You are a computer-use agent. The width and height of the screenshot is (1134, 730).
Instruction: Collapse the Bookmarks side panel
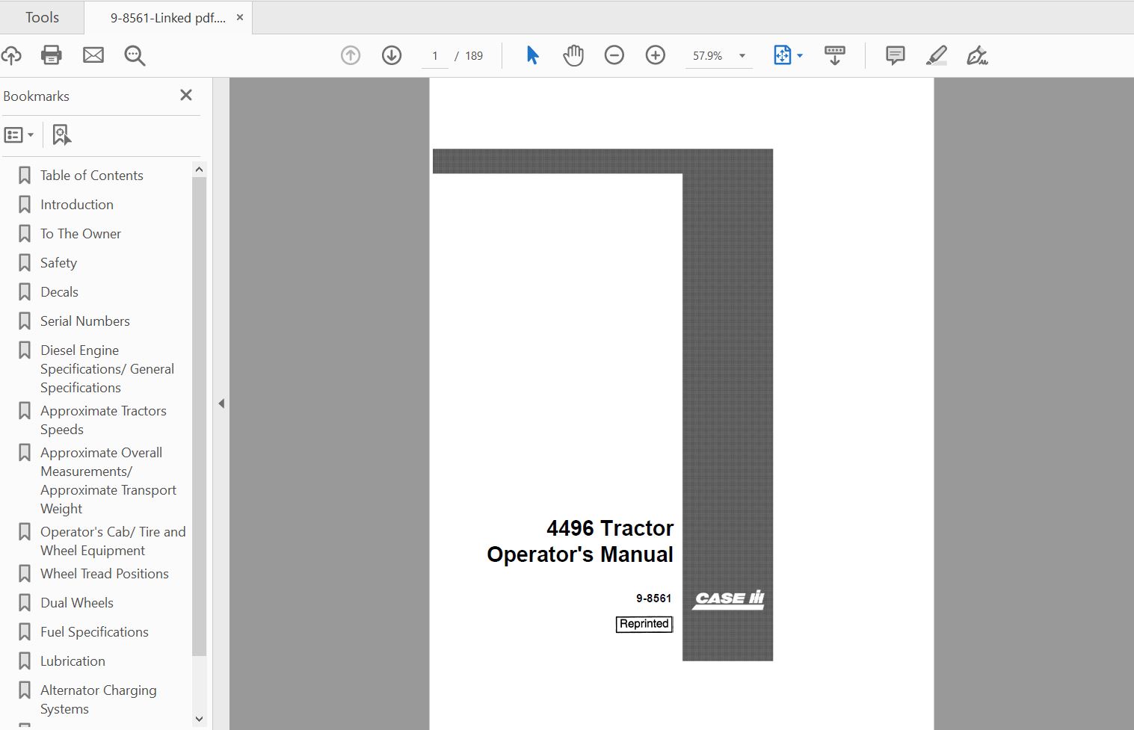(185, 95)
